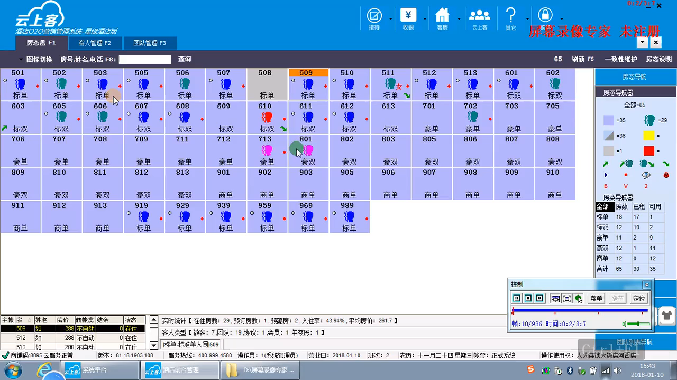Pause playback in the 控制 window
The width and height of the screenshot is (677, 380).
(x=517, y=298)
